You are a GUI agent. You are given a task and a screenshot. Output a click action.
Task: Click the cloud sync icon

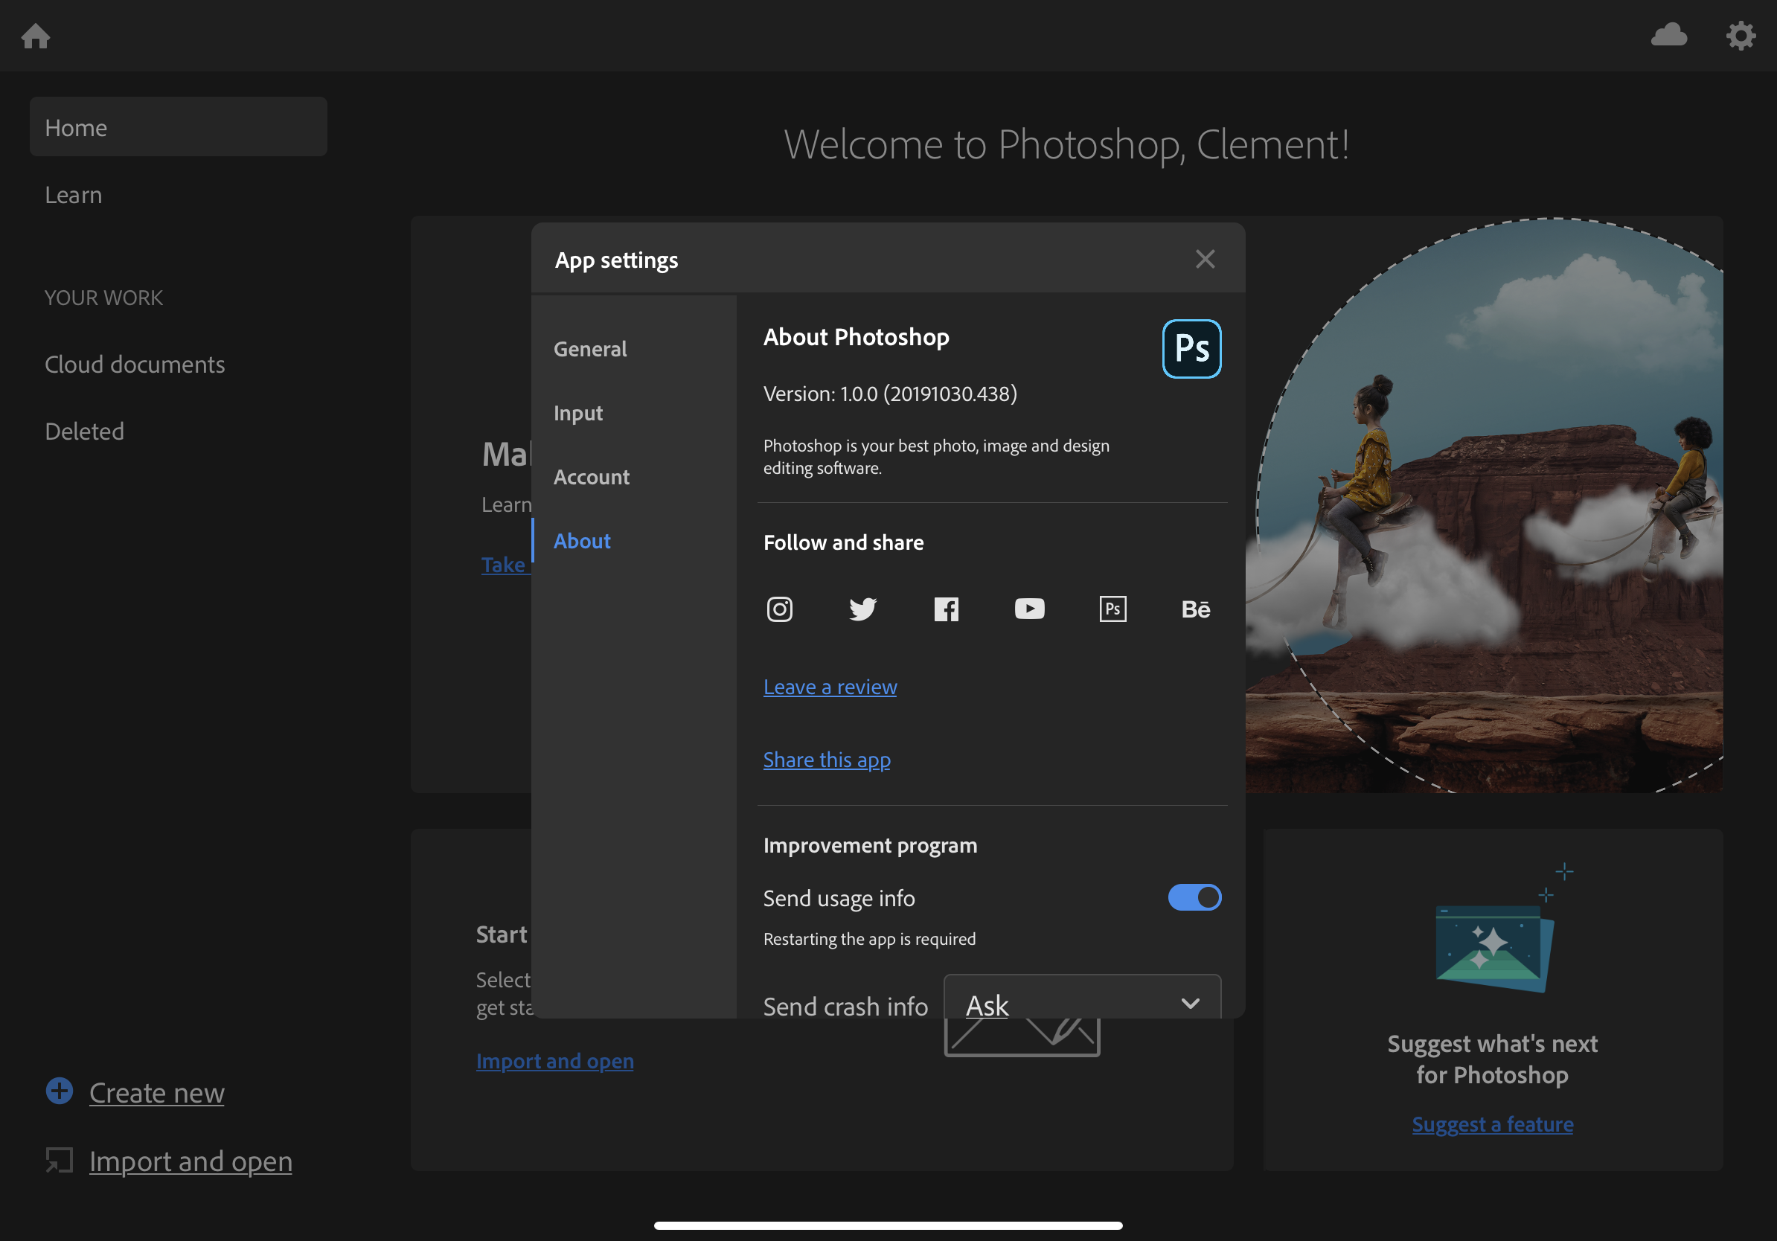[x=1668, y=35]
